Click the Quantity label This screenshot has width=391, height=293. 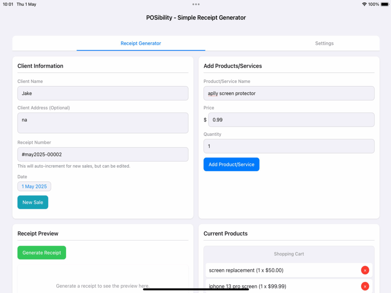click(212, 134)
